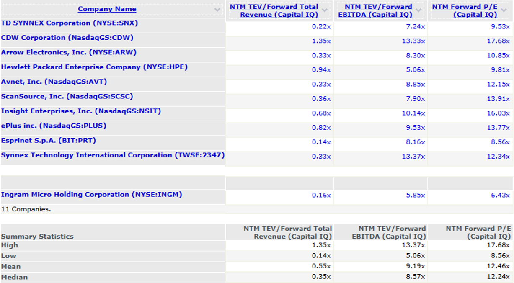Open Avnet, Inc. (NasdaqGS:AVT) link
This screenshot has width=514, height=283.
pos(54,82)
